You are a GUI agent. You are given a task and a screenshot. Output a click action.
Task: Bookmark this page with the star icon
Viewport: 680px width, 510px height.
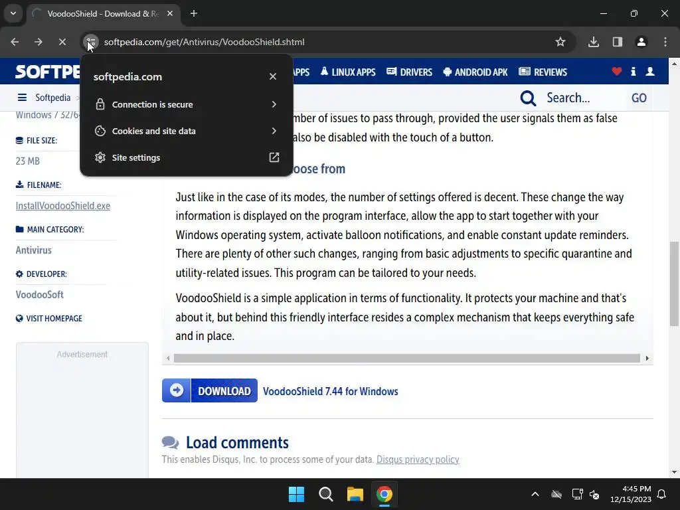(560, 42)
